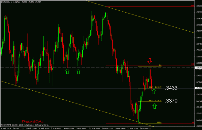202x130 pixels.
Task: Click the 1.3551 price scale value
Action: (x=199, y=63)
